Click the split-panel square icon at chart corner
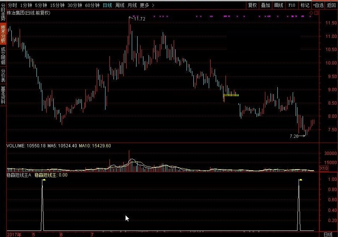Viewport: 338px width, 237px height. (316, 13)
